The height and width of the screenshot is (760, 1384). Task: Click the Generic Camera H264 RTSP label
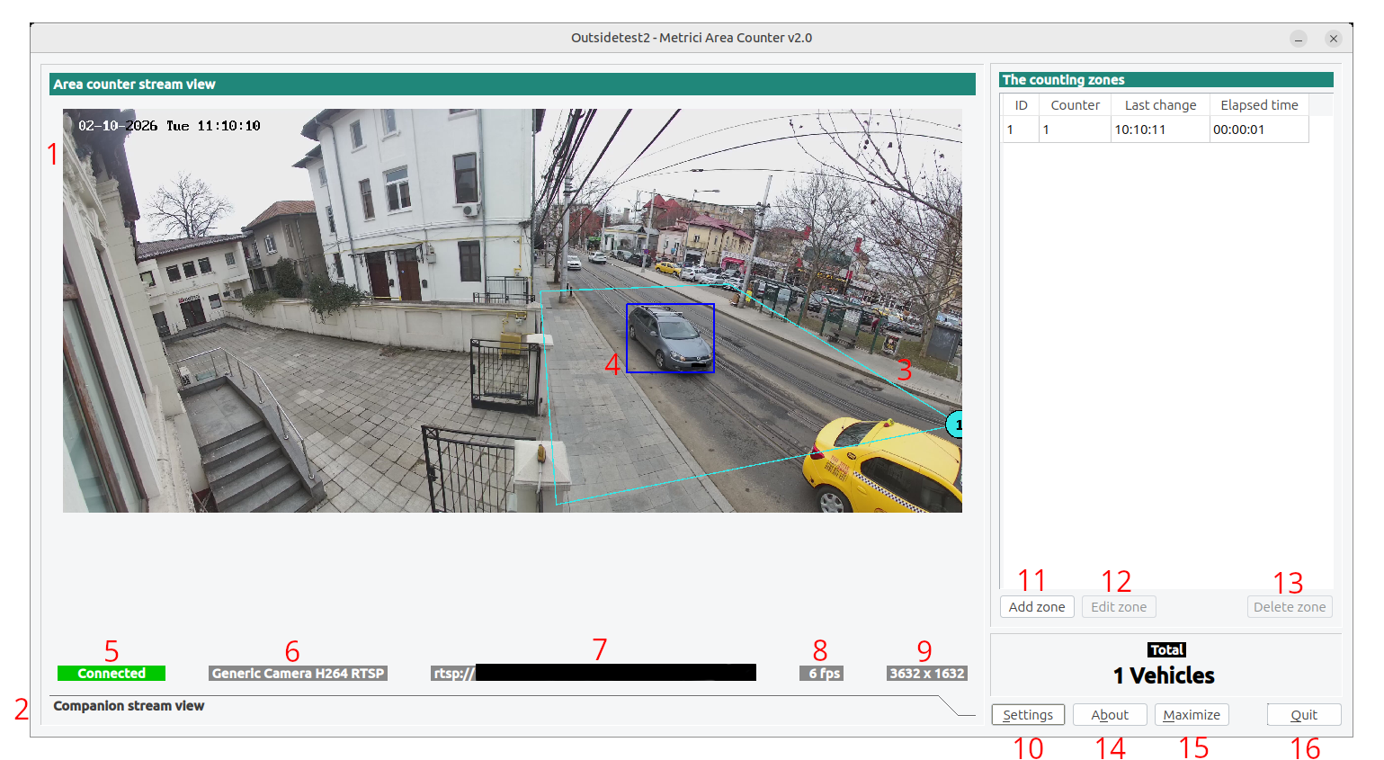[298, 674]
